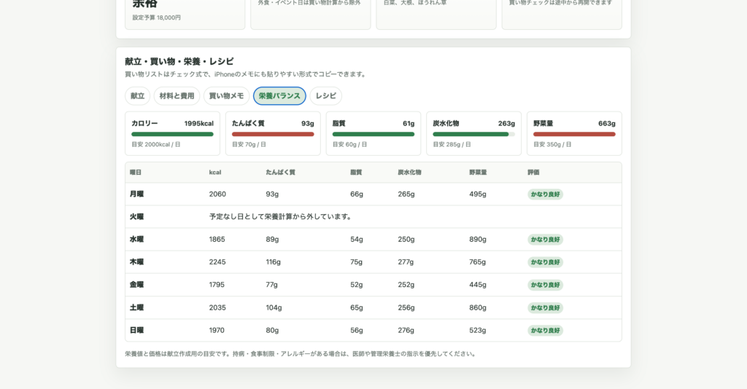This screenshot has width=747, height=389.
Task: Click the 炭水化物 card's progress bar
Action: pos(474,134)
